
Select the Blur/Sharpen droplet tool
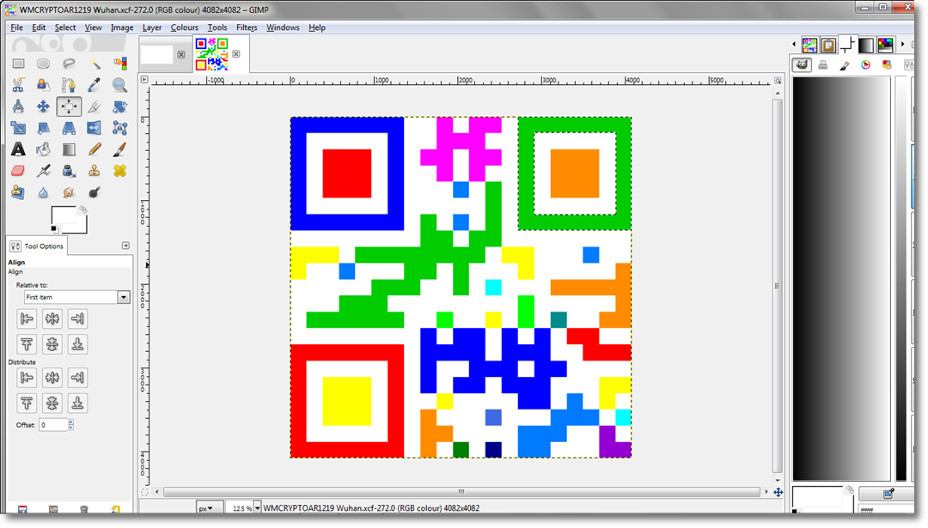pyautogui.click(x=43, y=192)
